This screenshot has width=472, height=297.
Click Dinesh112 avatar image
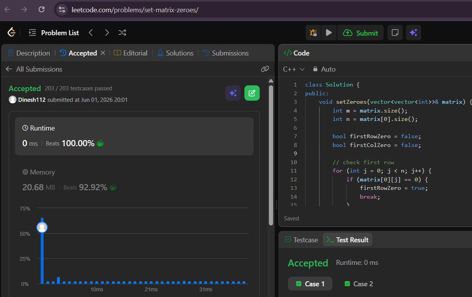point(13,100)
